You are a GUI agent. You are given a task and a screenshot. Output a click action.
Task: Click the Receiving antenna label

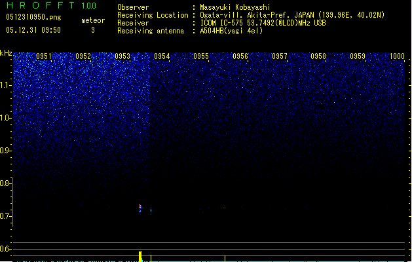(x=151, y=31)
